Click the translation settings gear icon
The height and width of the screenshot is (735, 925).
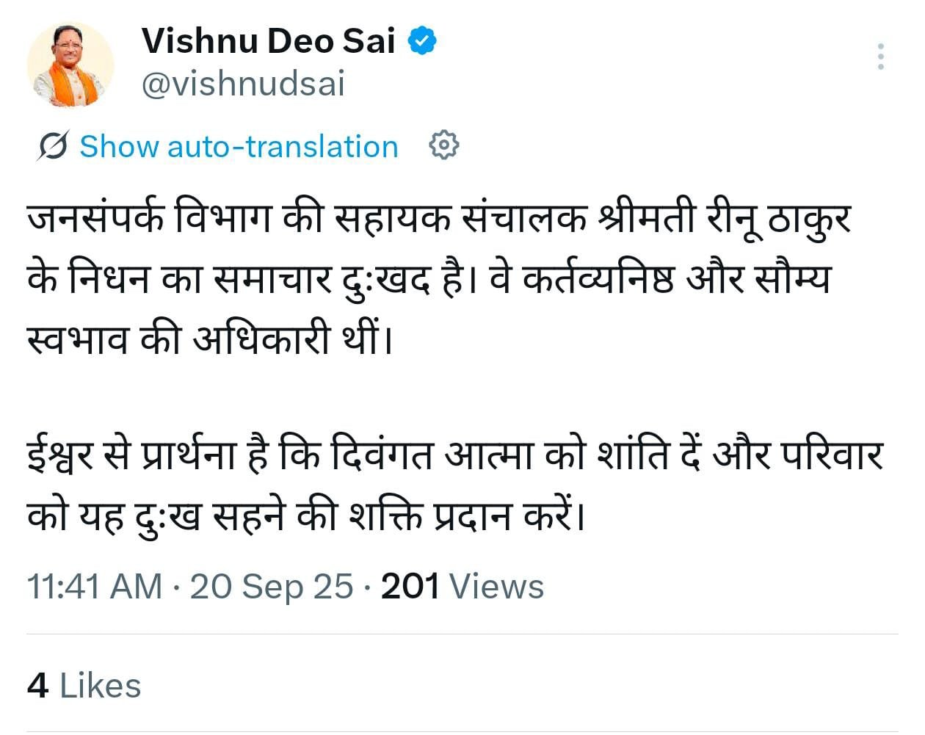pos(443,145)
